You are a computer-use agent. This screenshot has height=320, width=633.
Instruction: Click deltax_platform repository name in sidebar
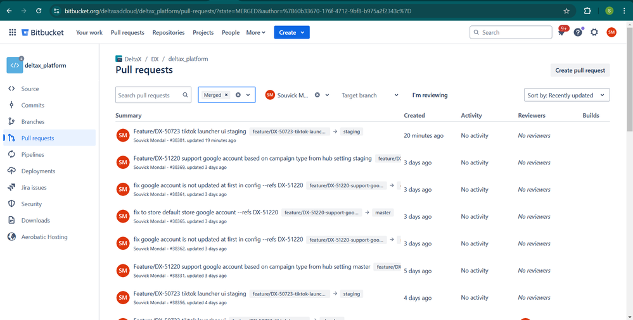coord(45,65)
